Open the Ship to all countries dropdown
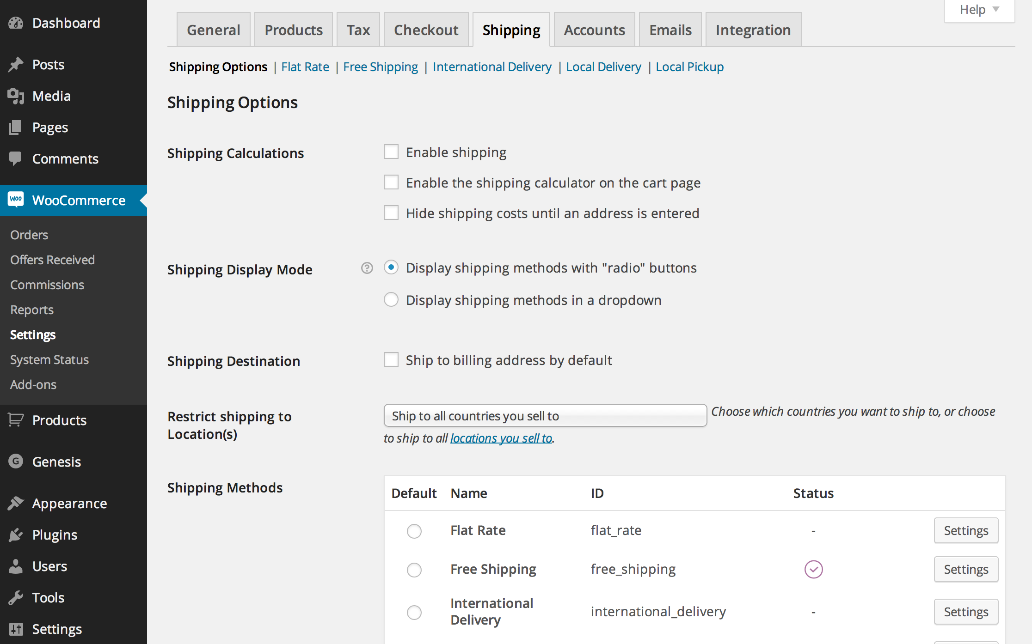The image size is (1032, 644). (545, 416)
